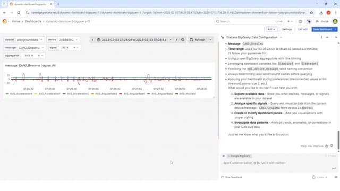Open a new browser tab
340x191 pixels.
point(58,4)
